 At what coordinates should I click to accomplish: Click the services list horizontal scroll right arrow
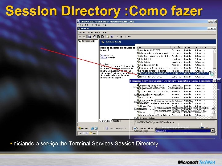(x=212, y=117)
